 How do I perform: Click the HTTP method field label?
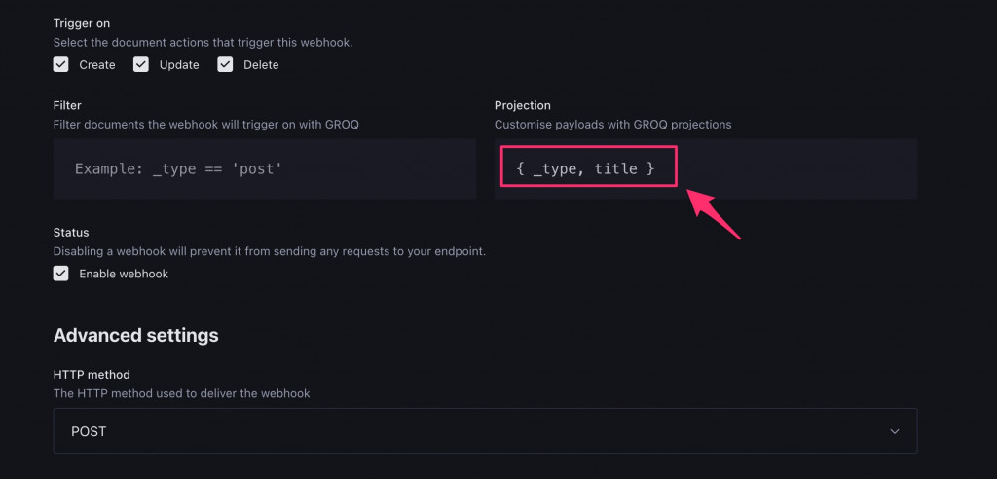[92, 375]
